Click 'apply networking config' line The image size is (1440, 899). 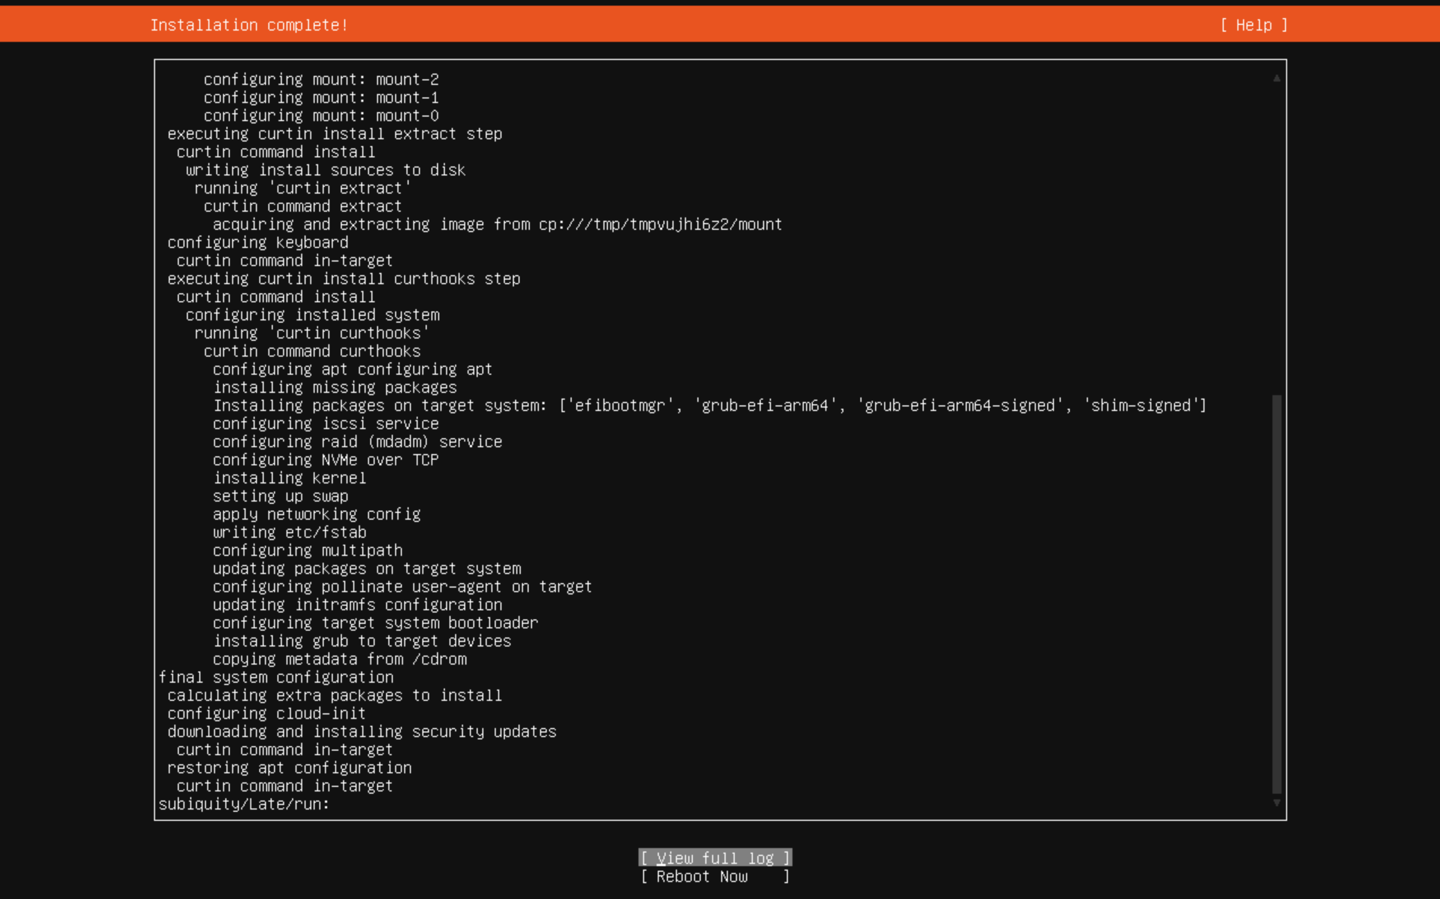317,514
